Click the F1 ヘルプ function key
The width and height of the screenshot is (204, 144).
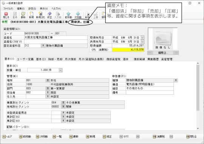7,136
